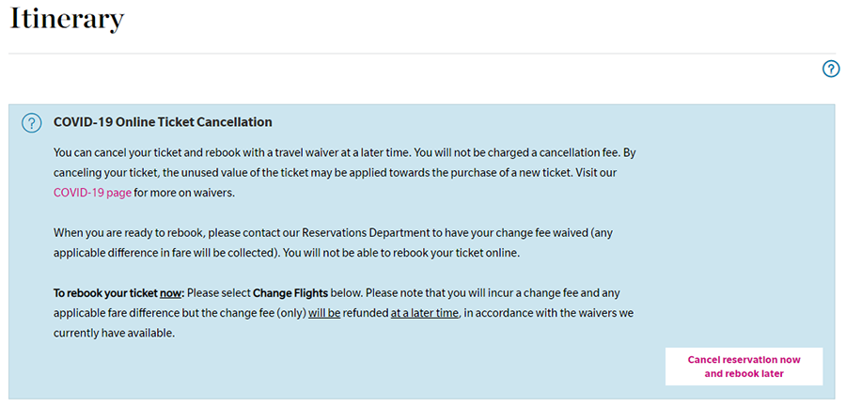Click the words "for more on waivers"
Viewport: 846px width, 407px height.
(184, 193)
